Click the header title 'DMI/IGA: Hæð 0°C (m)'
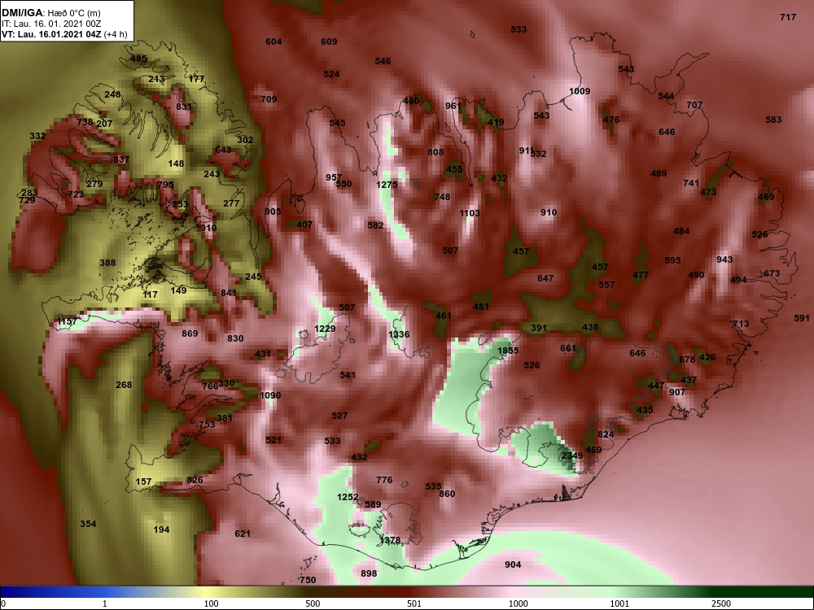Screen dimensions: 814x610 pyautogui.click(x=50, y=13)
